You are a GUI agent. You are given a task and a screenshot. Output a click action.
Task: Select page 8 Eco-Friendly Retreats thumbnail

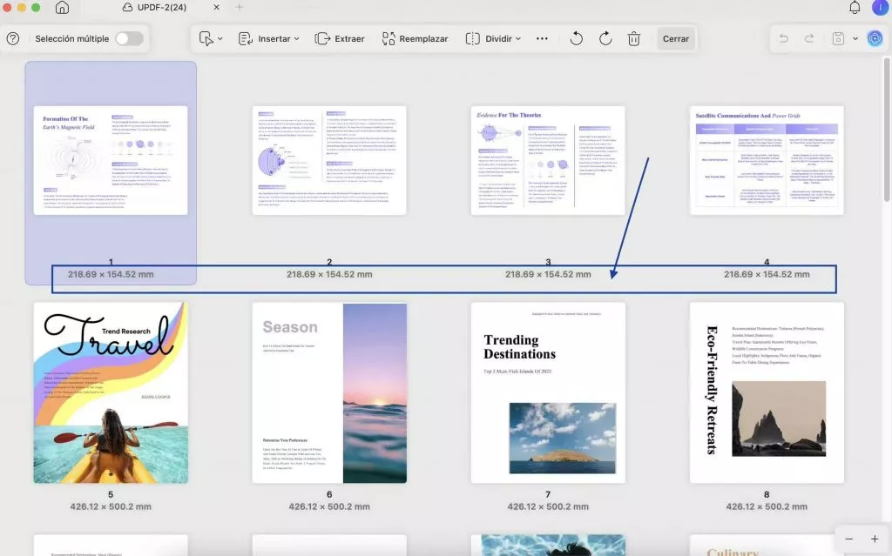click(767, 392)
